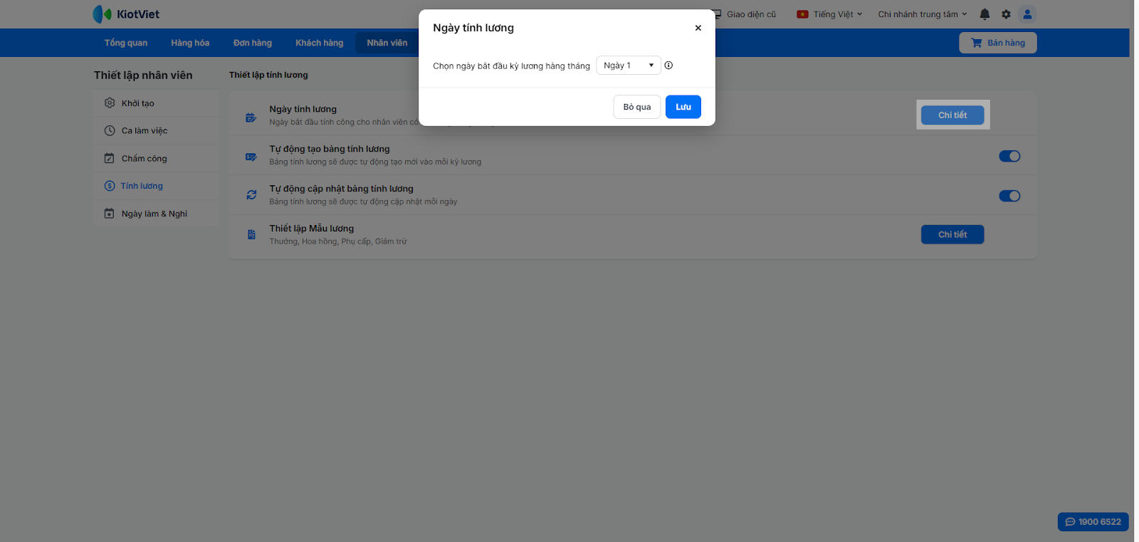1139x542 pixels.
Task: Click the Lưu button
Action: pyautogui.click(x=683, y=107)
